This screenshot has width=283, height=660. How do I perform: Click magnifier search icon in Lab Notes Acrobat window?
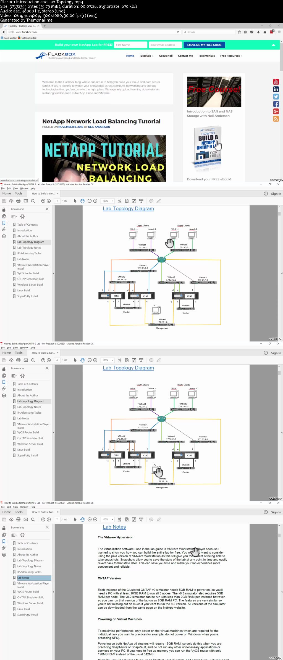click(33, 520)
